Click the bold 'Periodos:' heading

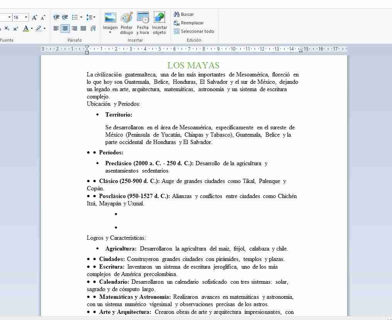click(x=111, y=152)
